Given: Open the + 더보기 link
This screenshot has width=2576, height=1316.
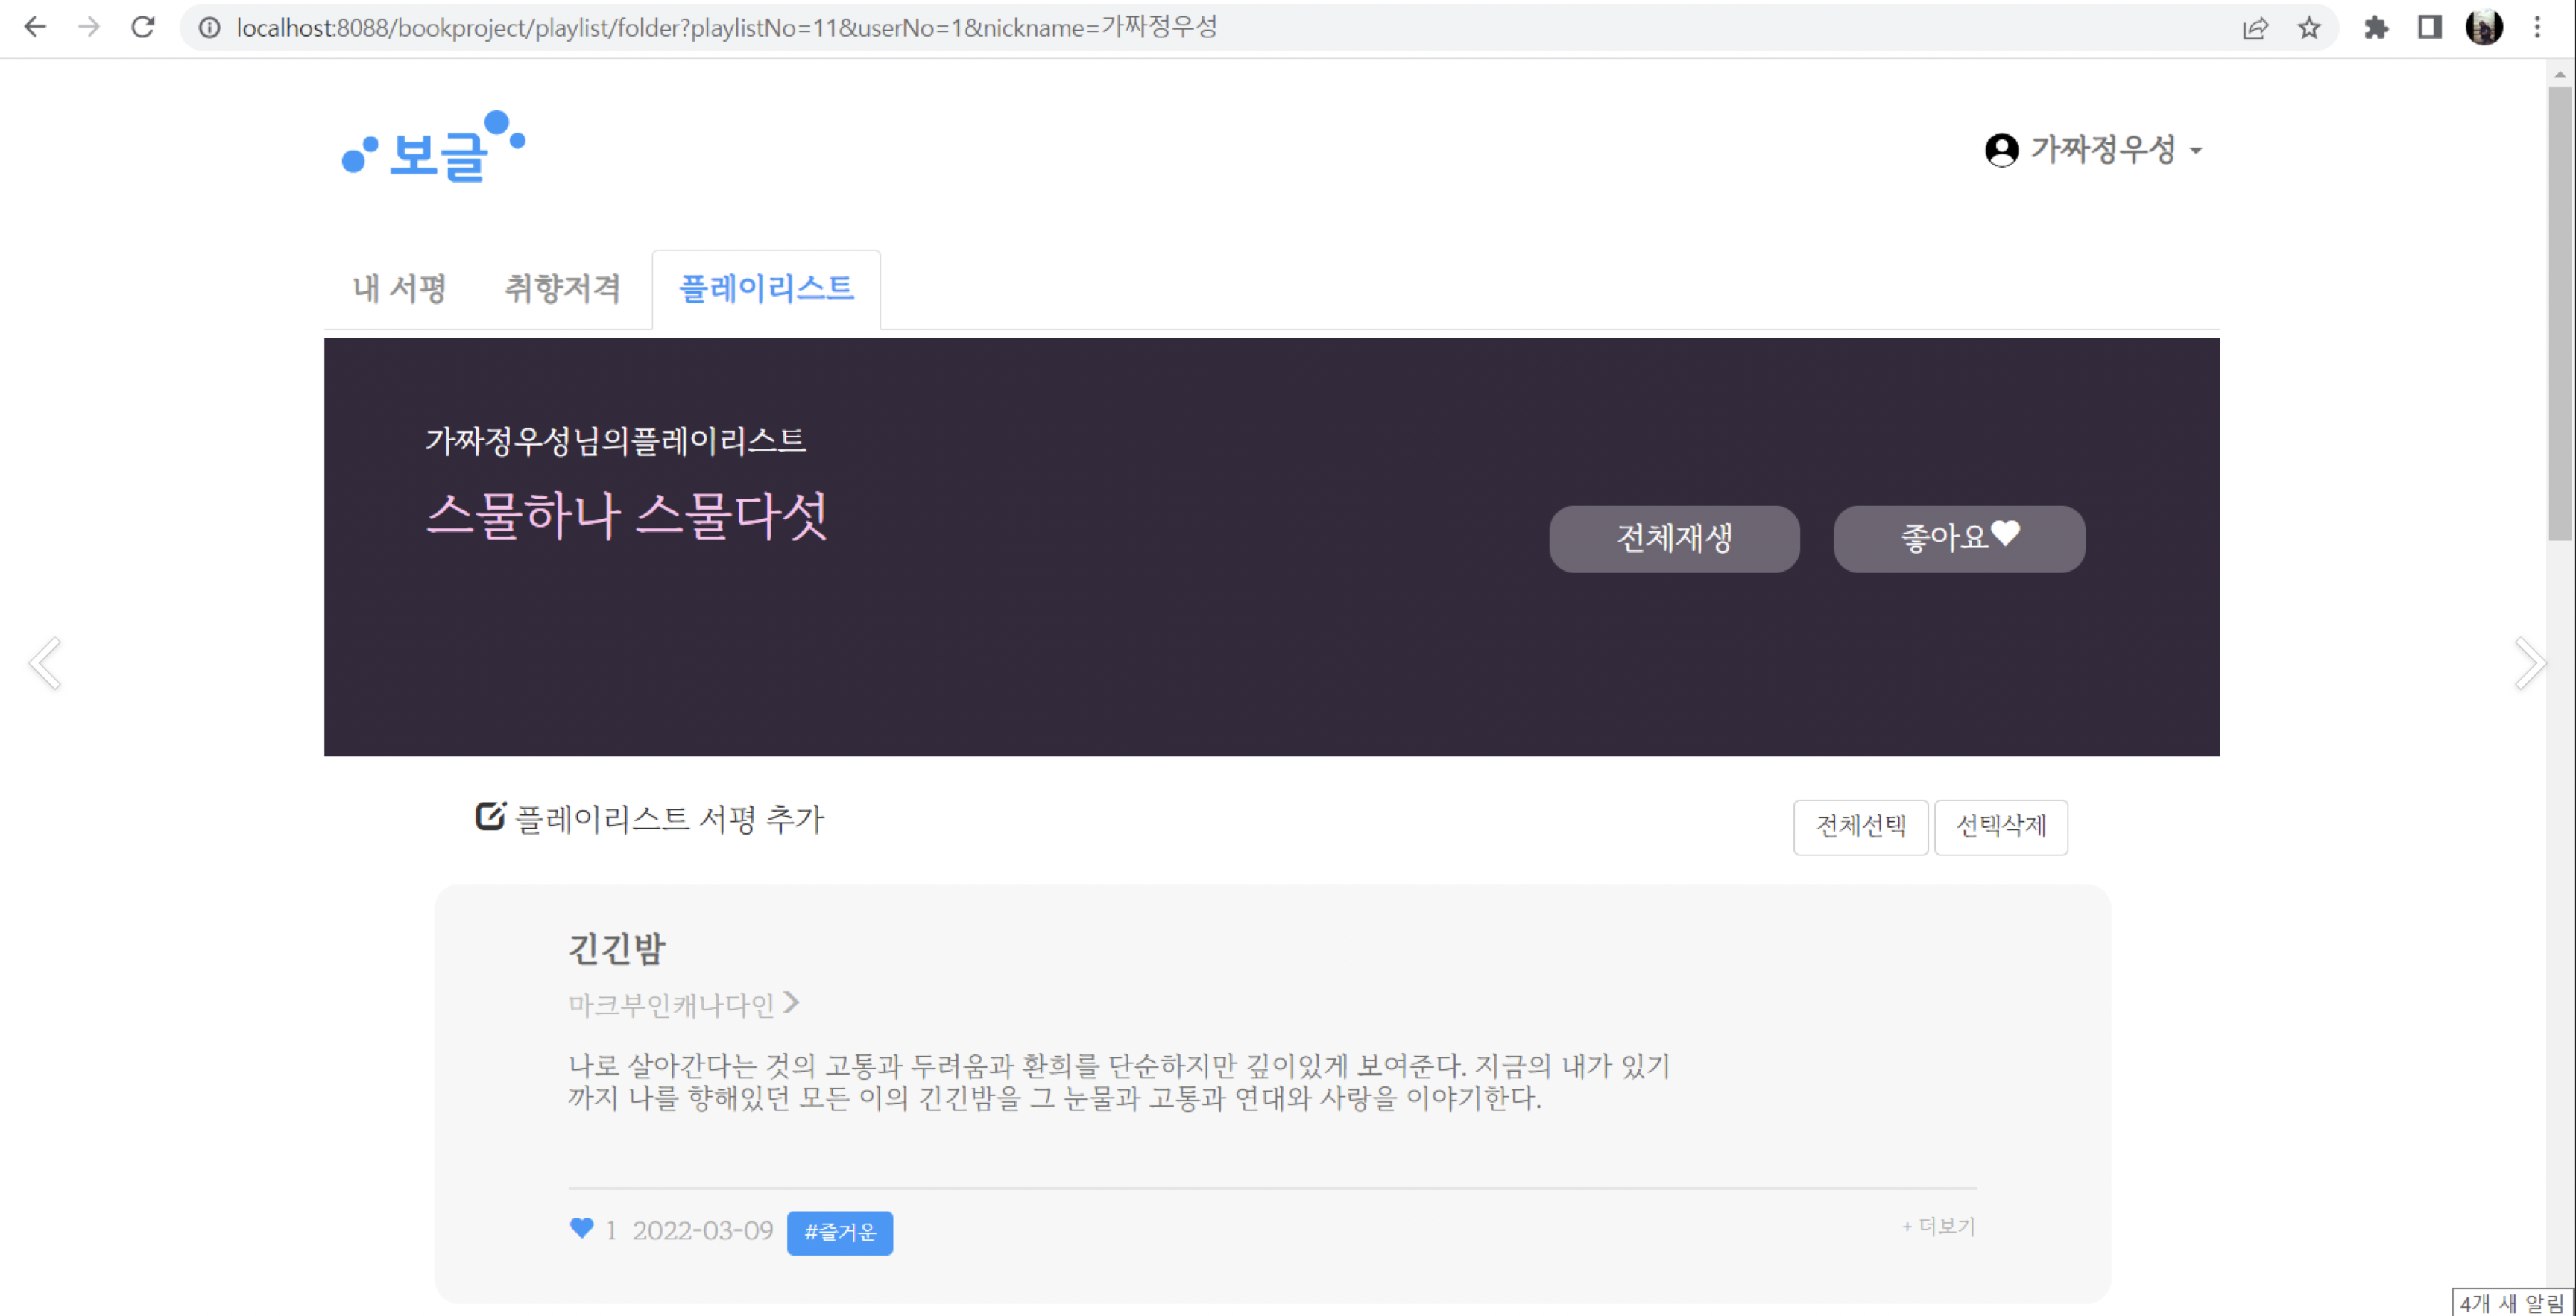Looking at the screenshot, I should (1938, 1226).
